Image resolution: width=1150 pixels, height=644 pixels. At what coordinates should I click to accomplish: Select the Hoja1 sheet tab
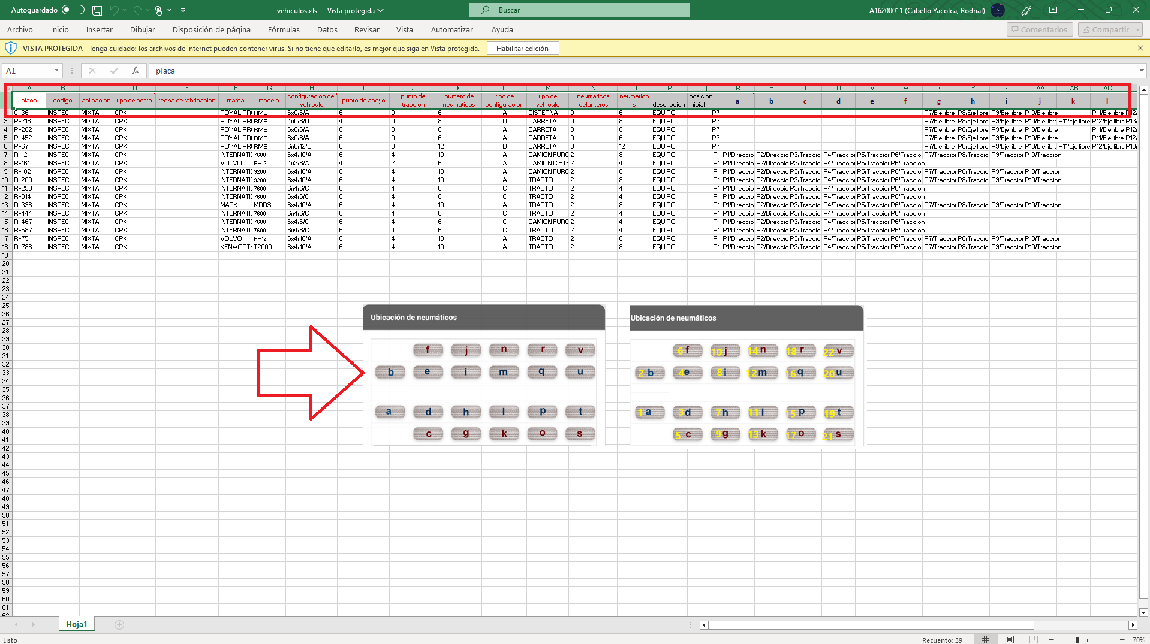pyautogui.click(x=76, y=624)
